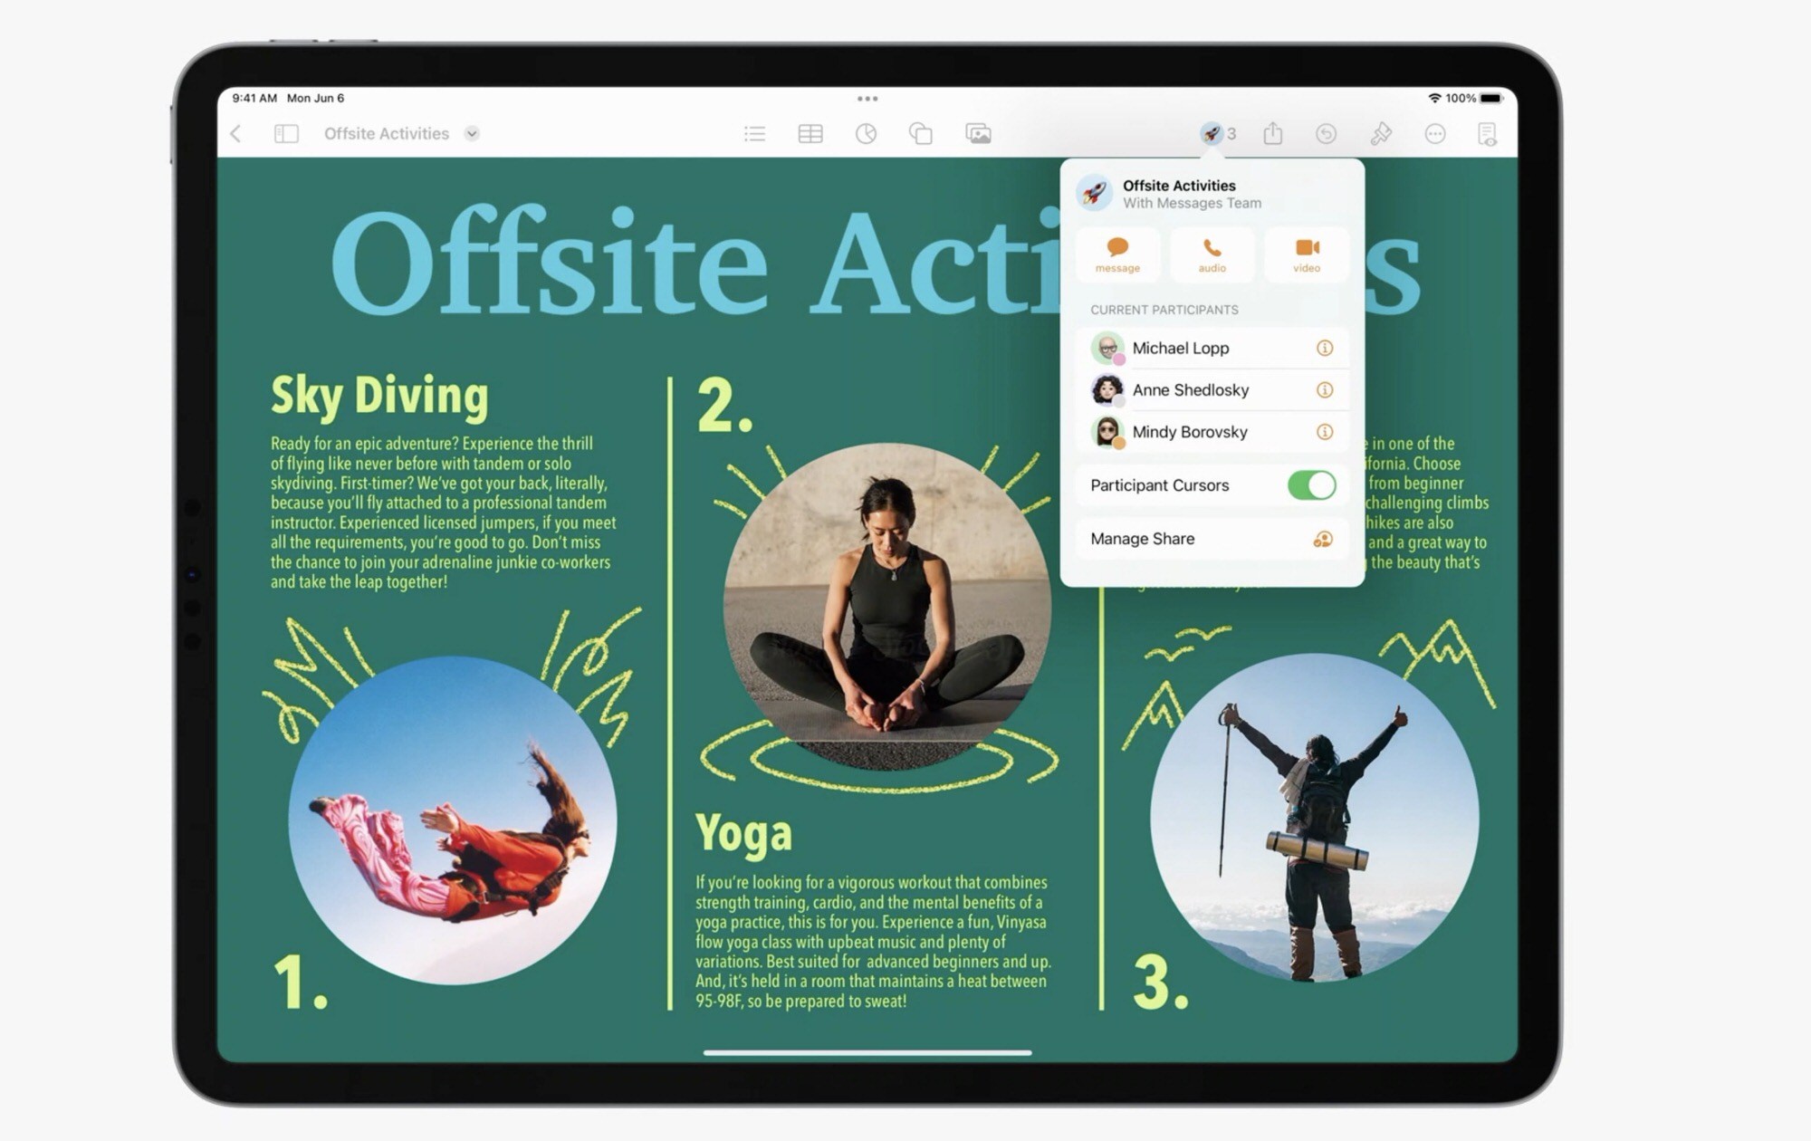Click the table insert icon in toolbar
Viewport: 1811px width, 1141px height.
coord(811,133)
